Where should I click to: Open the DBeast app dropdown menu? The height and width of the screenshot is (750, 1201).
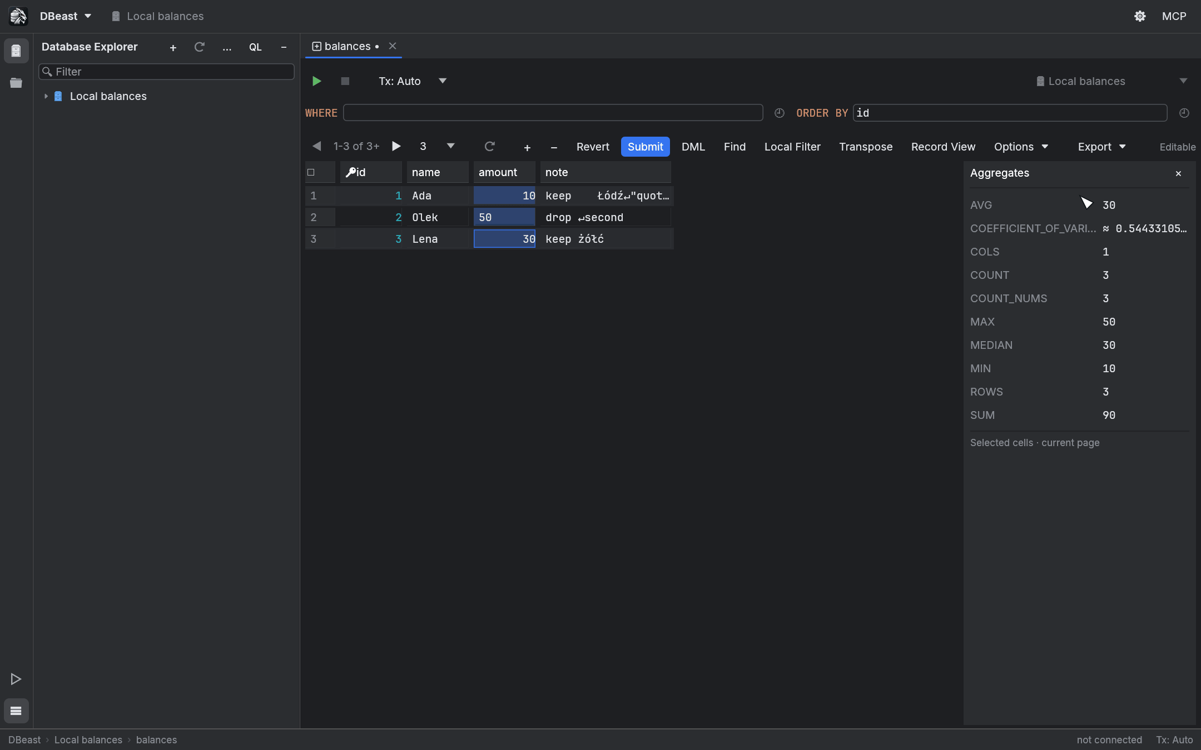66,16
